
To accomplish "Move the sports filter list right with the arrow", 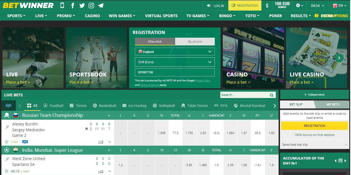I will [274, 105].
